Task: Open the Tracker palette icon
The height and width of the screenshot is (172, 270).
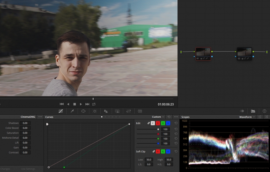Action: [x=94, y=111]
